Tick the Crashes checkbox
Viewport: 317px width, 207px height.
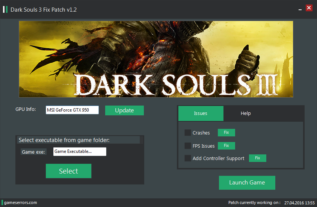click(x=188, y=133)
